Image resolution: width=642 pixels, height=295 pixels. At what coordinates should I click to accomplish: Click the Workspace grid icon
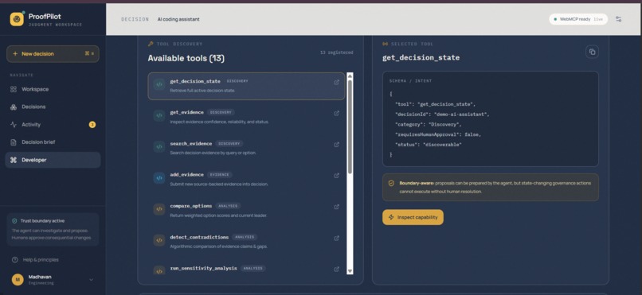[14, 89]
